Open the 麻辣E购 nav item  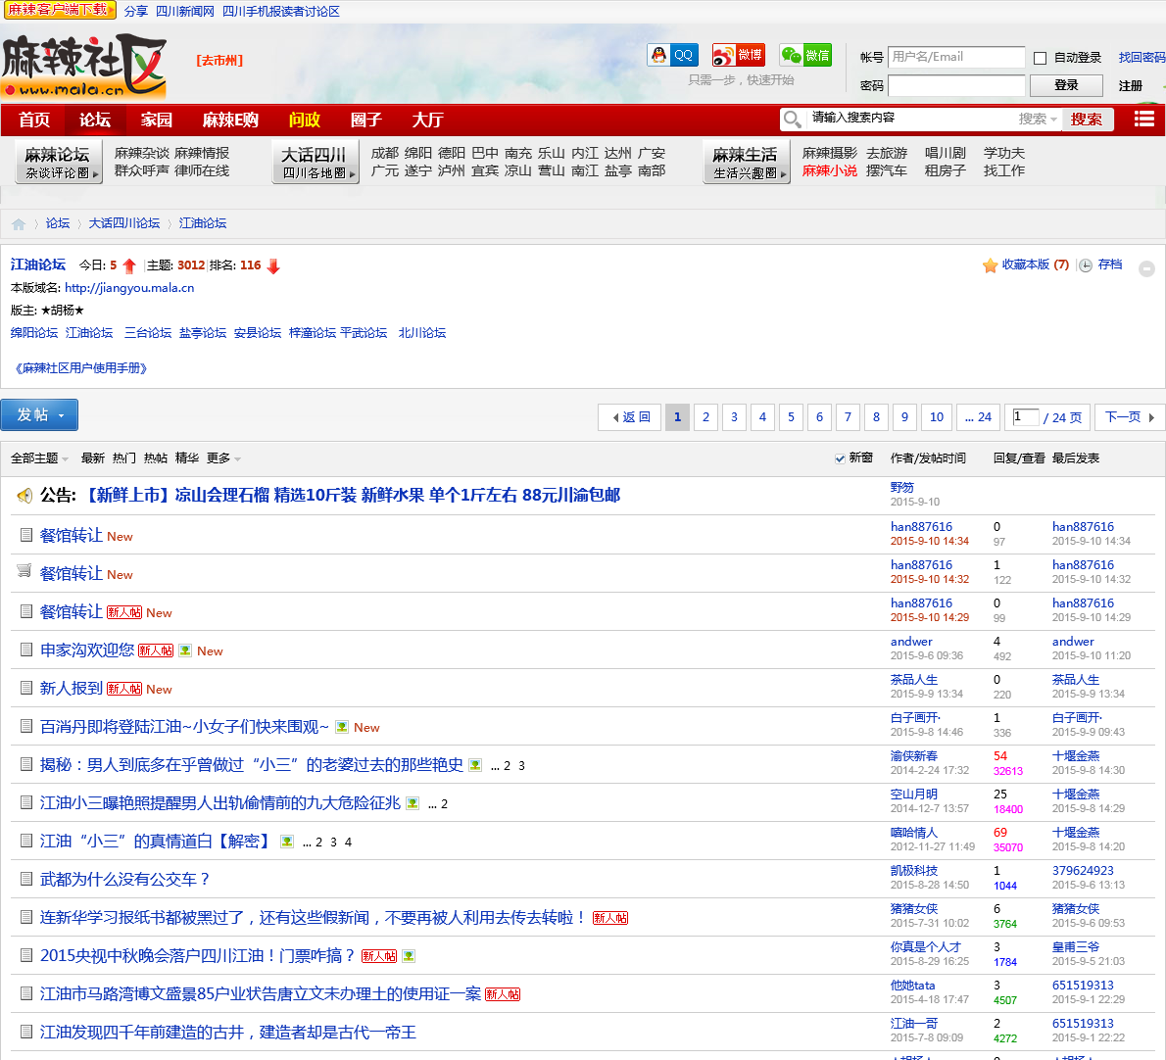click(230, 120)
